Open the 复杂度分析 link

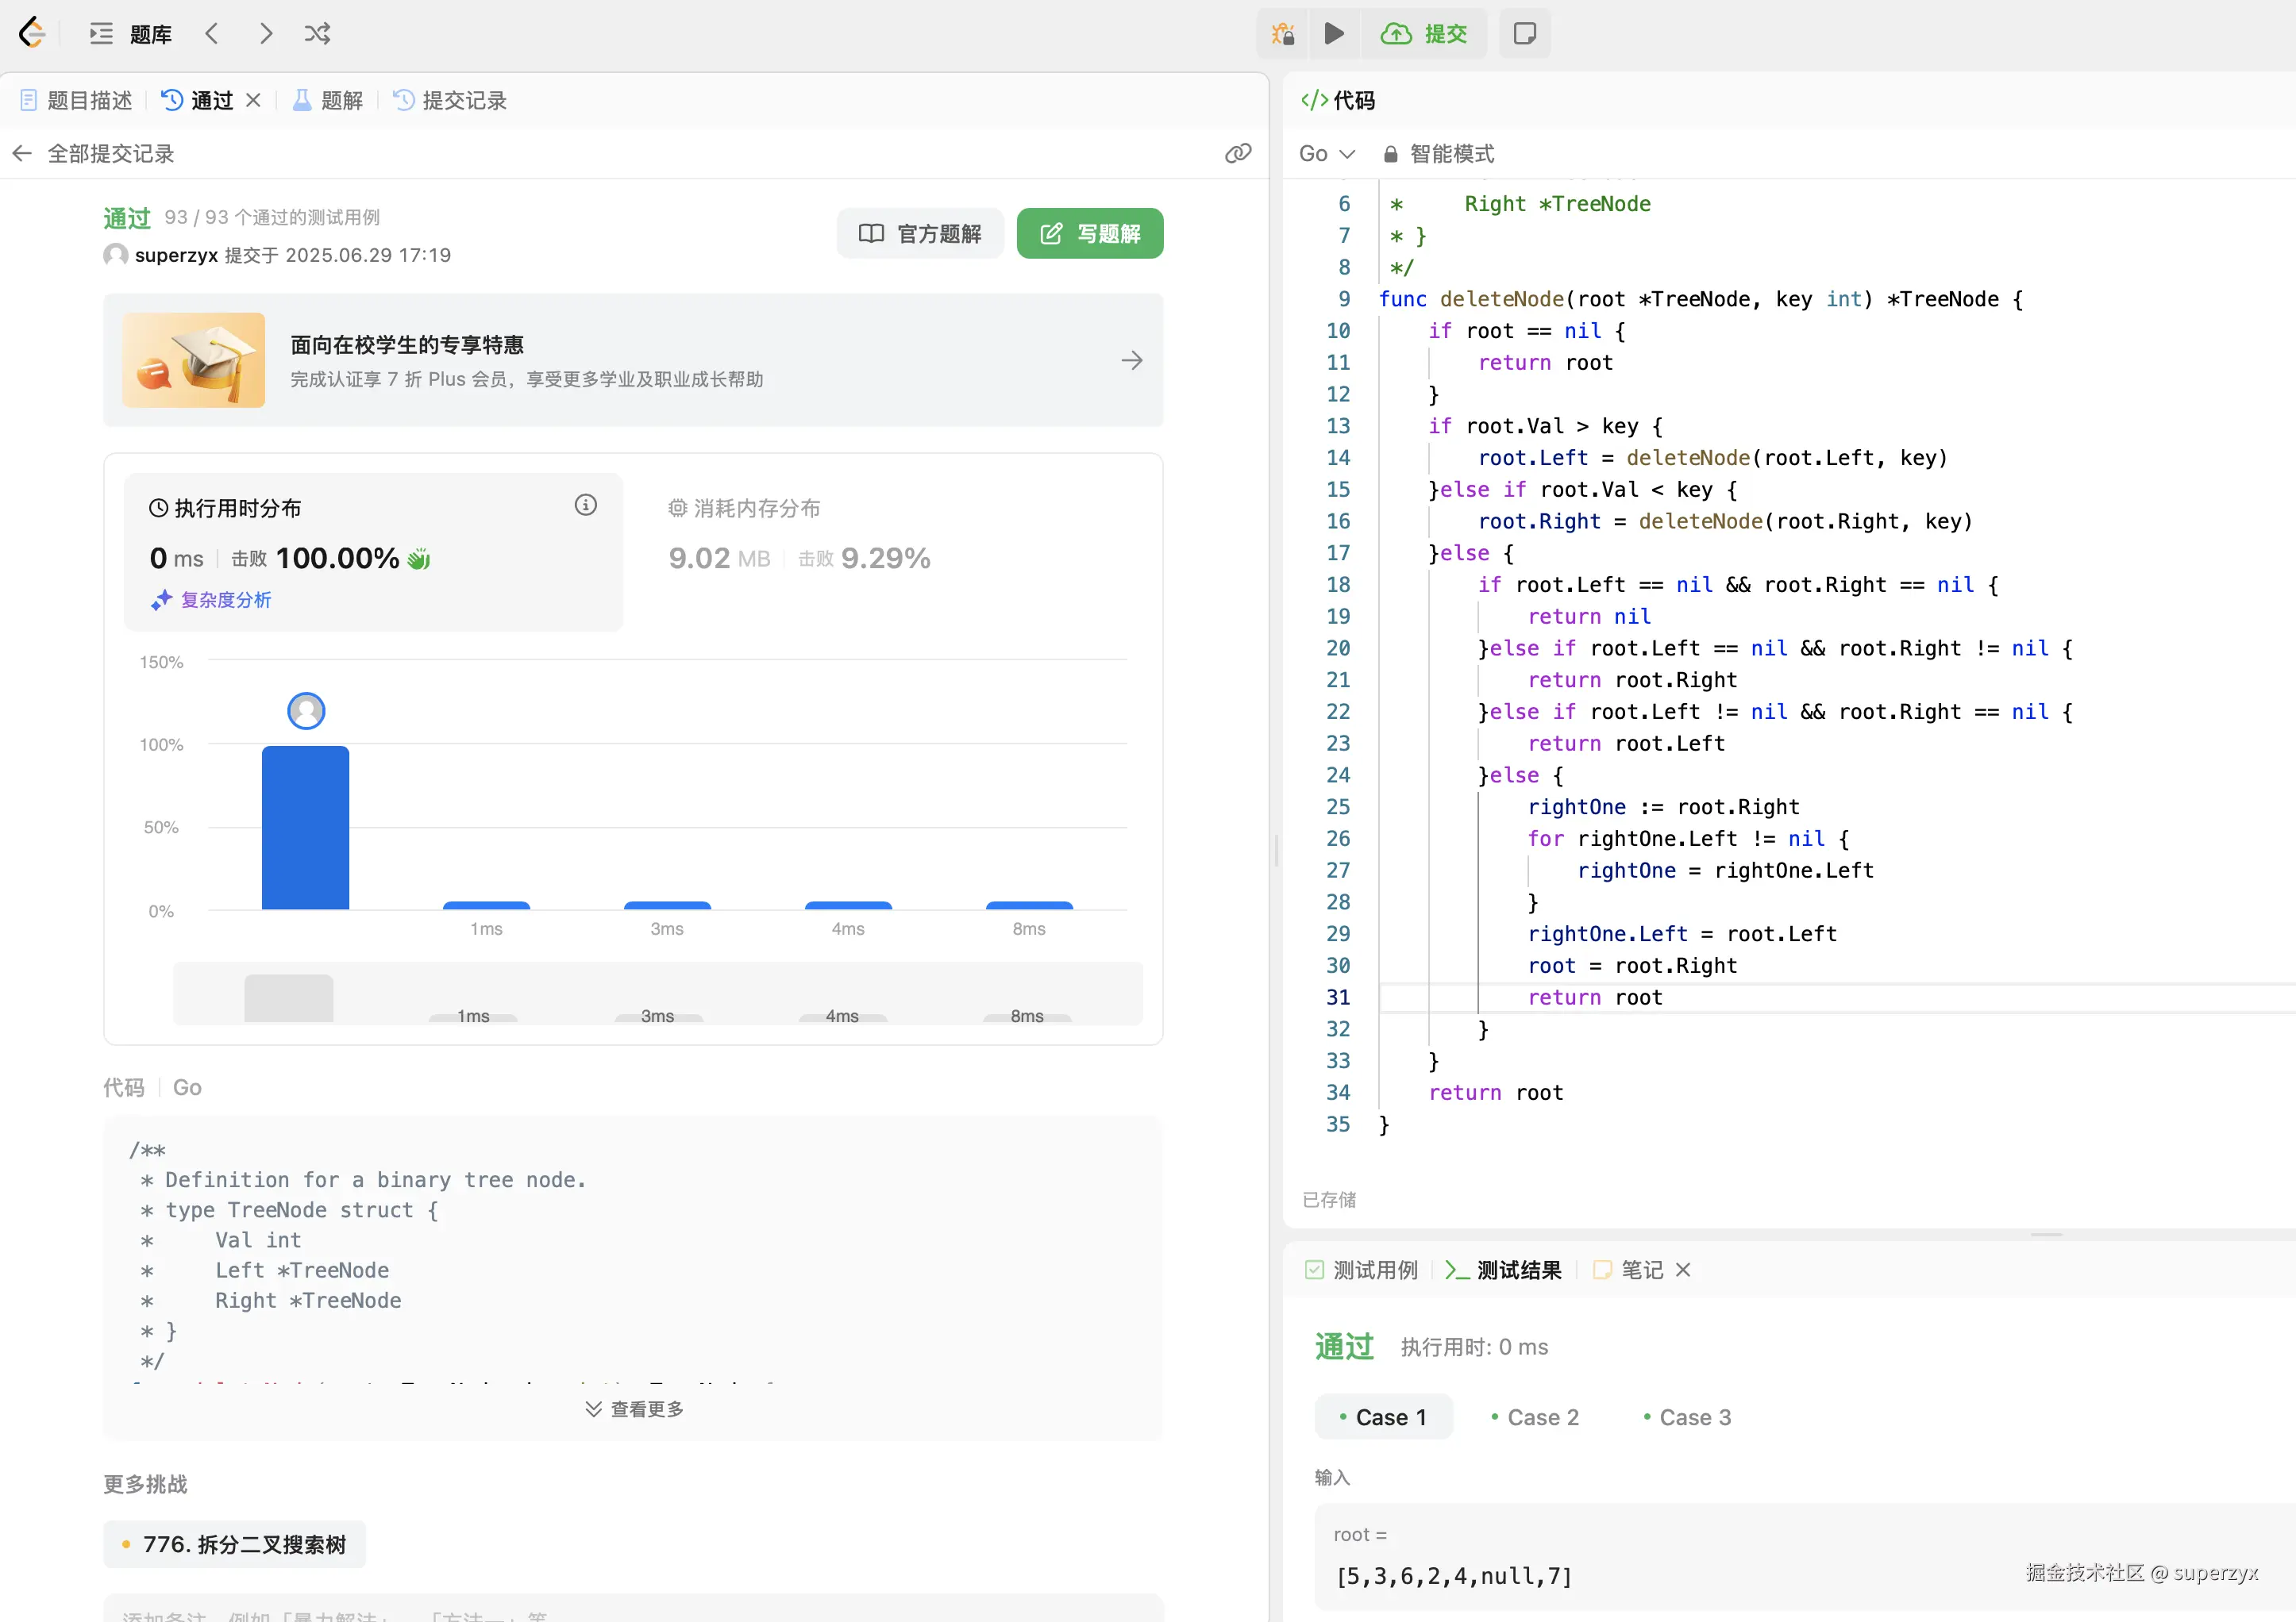[211, 600]
